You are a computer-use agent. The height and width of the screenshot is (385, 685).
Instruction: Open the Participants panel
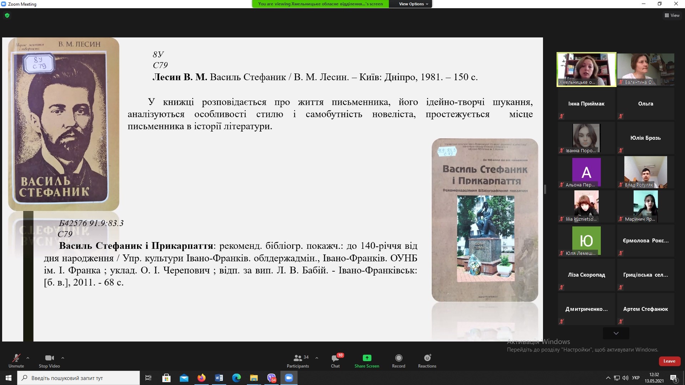coord(298,360)
